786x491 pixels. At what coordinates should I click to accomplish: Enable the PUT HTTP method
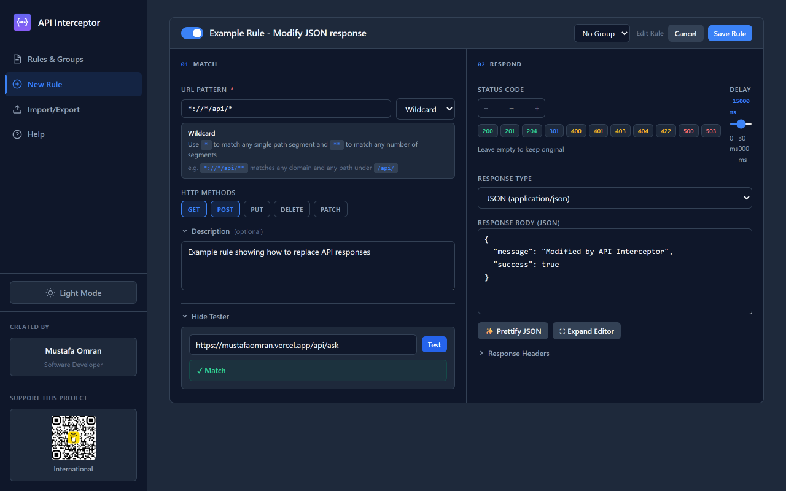(257, 209)
